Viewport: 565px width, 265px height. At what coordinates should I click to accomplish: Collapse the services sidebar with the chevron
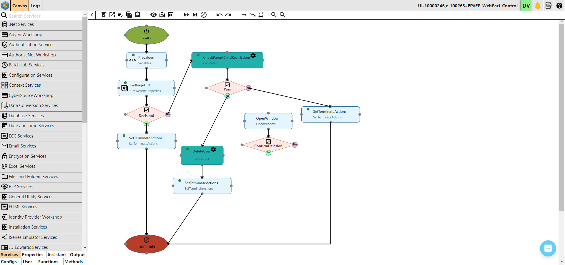coord(92,15)
